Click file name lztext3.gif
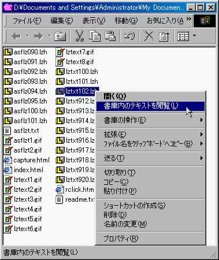Screen dimensions: 219x260 [28, 199]
